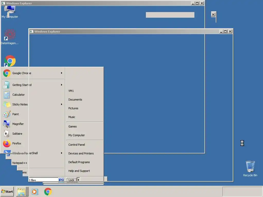The image size is (263, 197).
Task: Click the Start button on taskbar
Action: click(x=7, y=191)
